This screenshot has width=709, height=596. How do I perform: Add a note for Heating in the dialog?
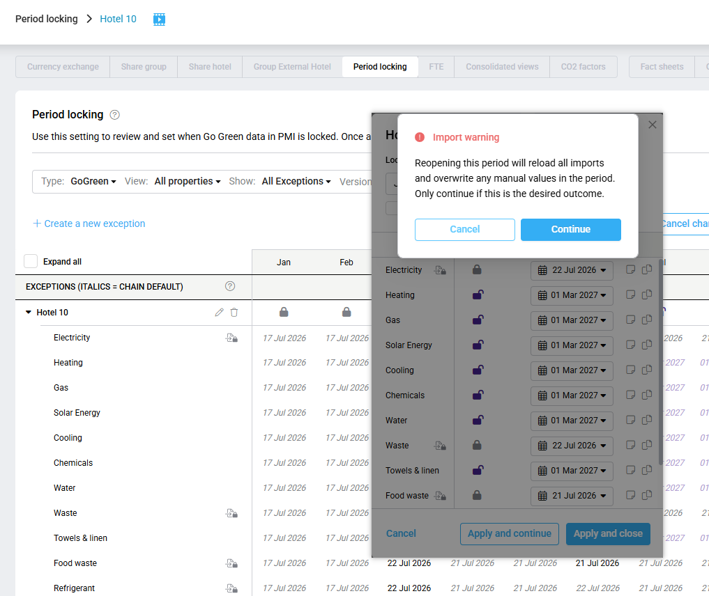pyautogui.click(x=630, y=295)
